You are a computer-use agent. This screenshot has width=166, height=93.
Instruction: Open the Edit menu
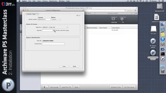coord(34,1)
